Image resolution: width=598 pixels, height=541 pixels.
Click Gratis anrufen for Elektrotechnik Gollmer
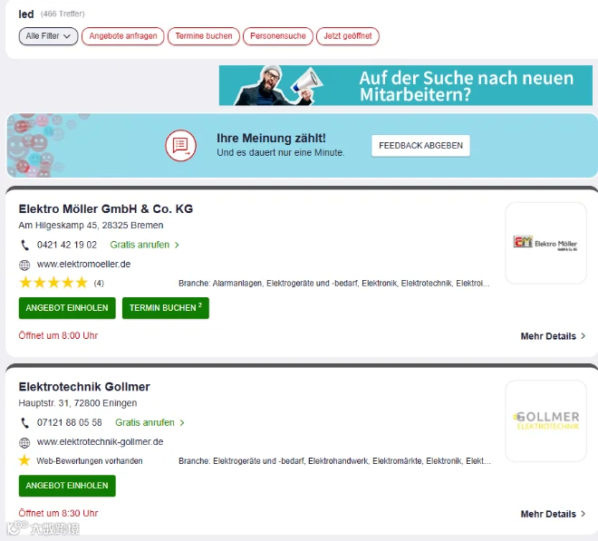[x=149, y=422]
